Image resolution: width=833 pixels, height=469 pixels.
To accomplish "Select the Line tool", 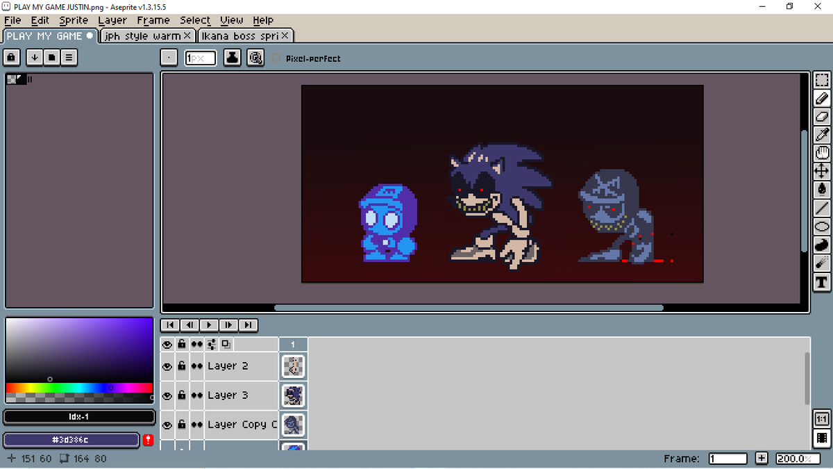I will click(x=821, y=208).
